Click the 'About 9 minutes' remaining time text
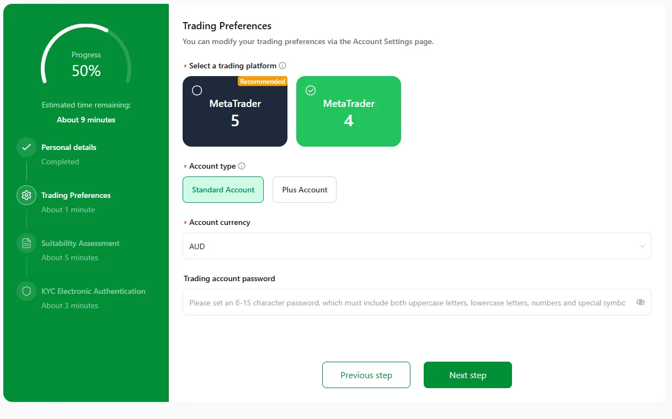672x419 pixels. (x=86, y=120)
